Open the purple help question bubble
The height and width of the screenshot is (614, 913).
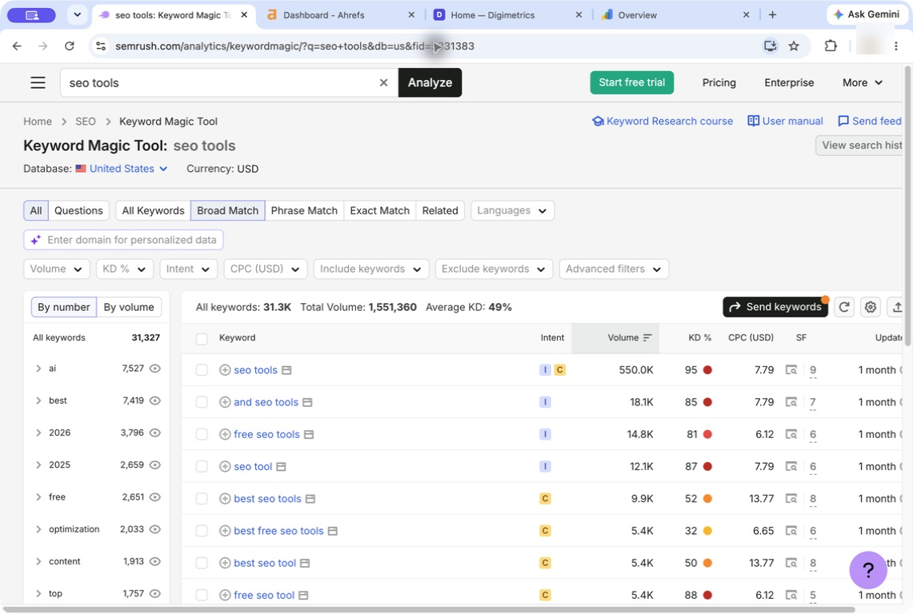coord(867,570)
